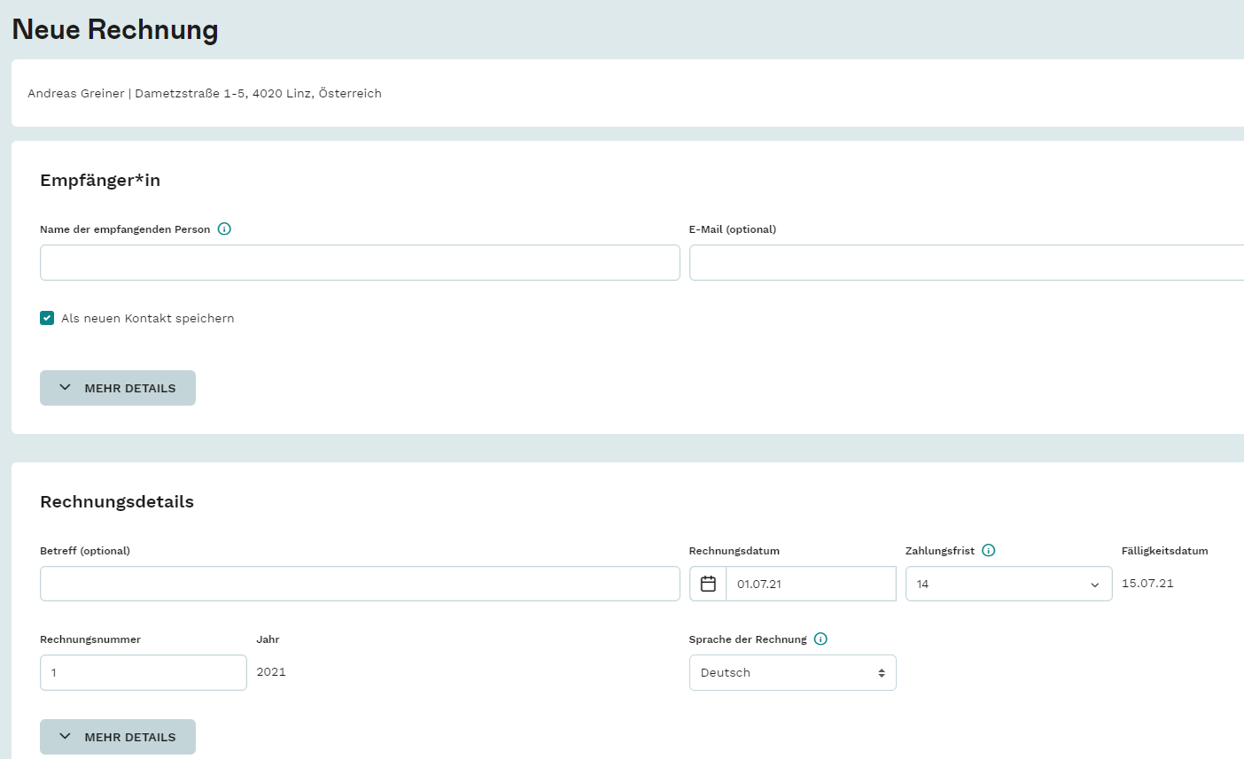The height and width of the screenshot is (759, 1244).
Task: Click info icon beside Name der empfangenden Person
Action: [224, 228]
